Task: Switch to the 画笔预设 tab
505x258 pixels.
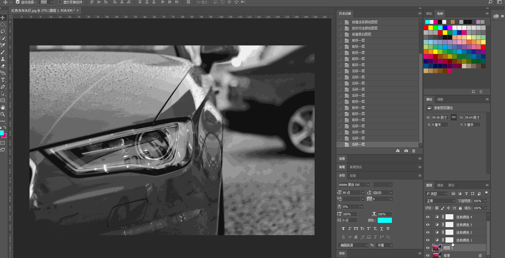Action: pyautogui.click(x=356, y=167)
